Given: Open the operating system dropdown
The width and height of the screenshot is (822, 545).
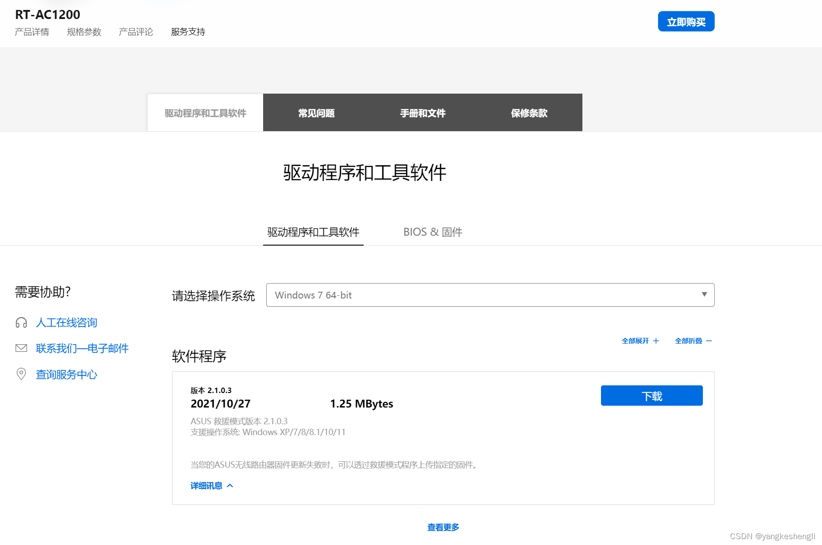Looking at the screenshot, I should pyautogui.click(x=490, y=295).
